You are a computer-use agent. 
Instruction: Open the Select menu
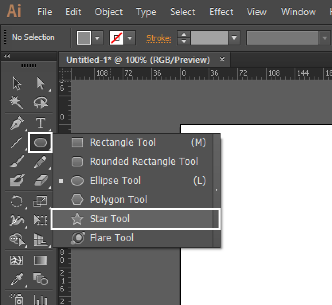(183, 12)
